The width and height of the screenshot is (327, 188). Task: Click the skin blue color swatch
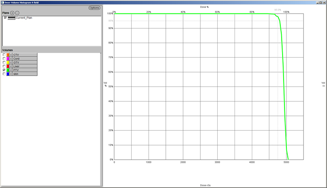tap(8, 74)
